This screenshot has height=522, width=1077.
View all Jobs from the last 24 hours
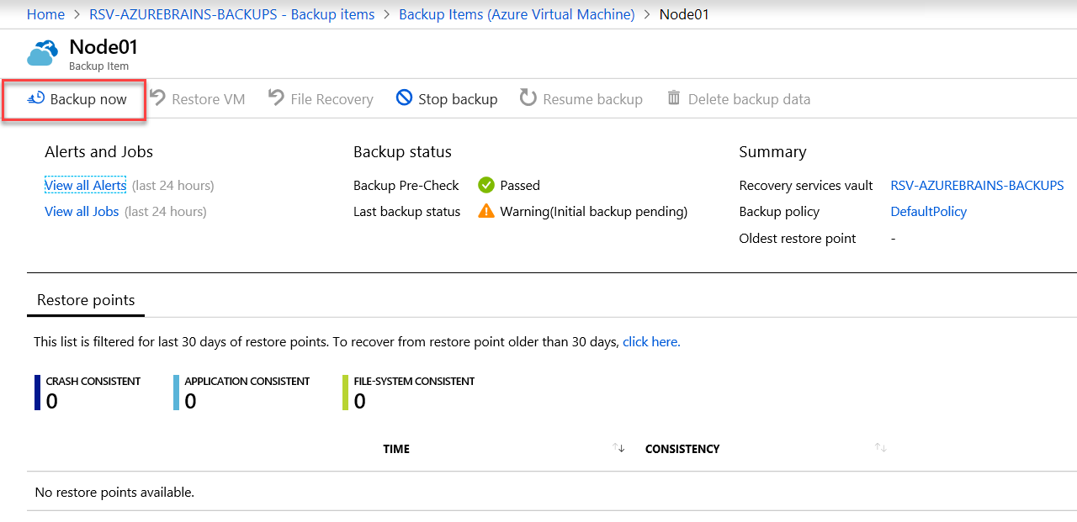[x=82, y=211]
